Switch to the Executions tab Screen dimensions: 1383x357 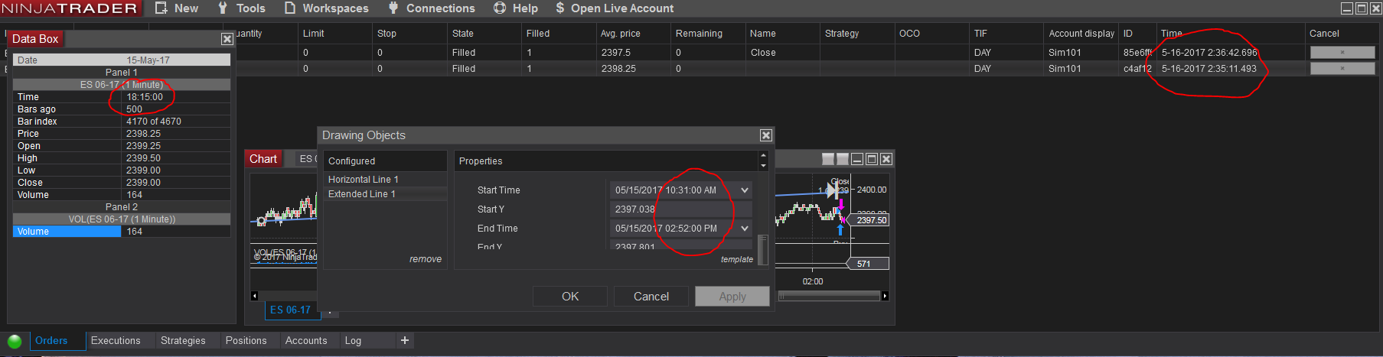tap(116, 341)
